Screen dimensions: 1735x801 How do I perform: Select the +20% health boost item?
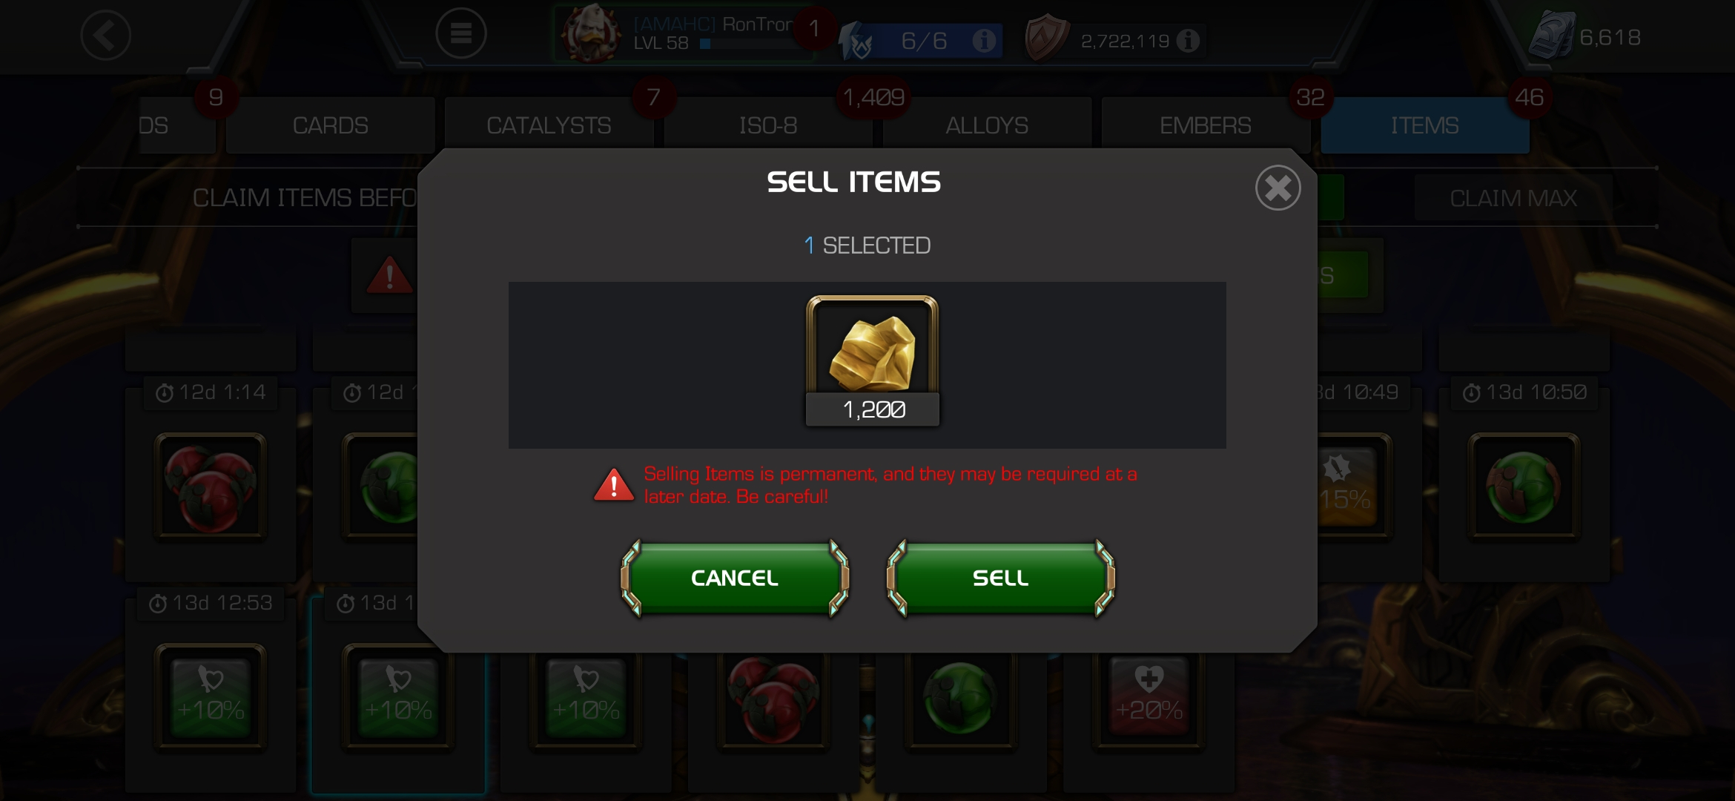point(1149,697)
